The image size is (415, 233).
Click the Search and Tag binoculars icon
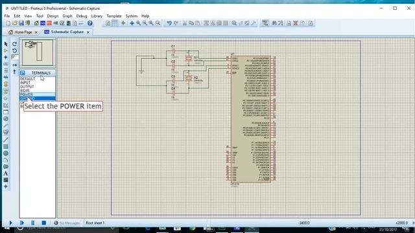point(274,23)
